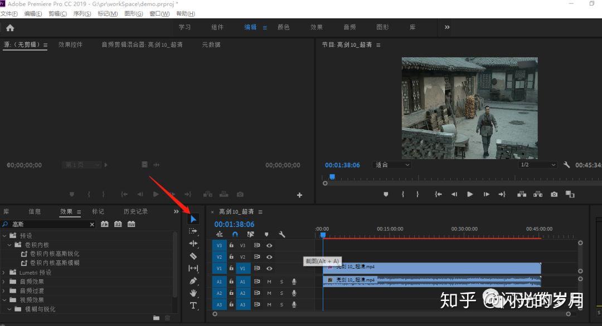The image size is (602, 326).
Task: Enable voice-over record on track A3
Action: pyautogui.click(x=294, y=304)
